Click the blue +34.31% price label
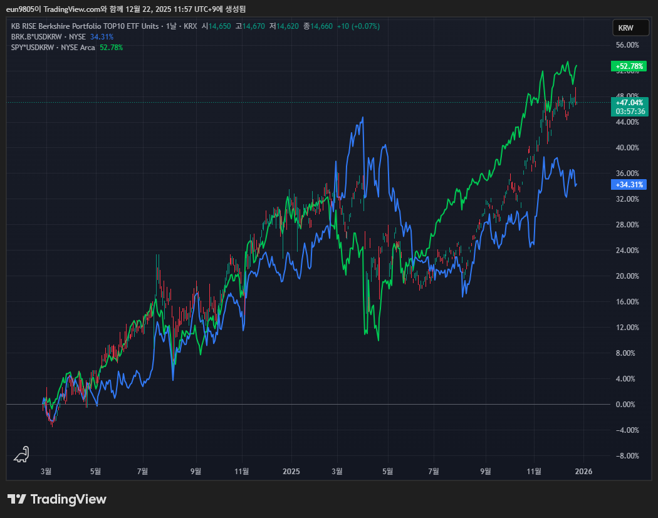Screen dimensions: 658x518 [629, 185]
